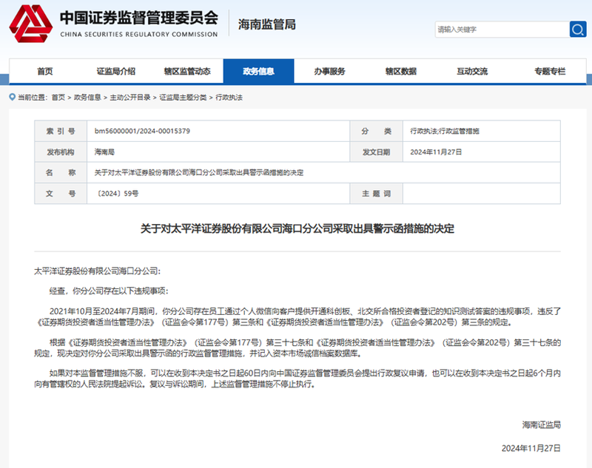Click the 海南证监局 signature line
This screenshot has width=592, height=468.
coord(542,425)
